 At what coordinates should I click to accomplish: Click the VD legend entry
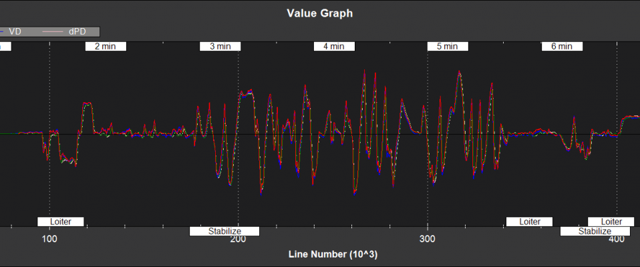click(x=14, y=31)
